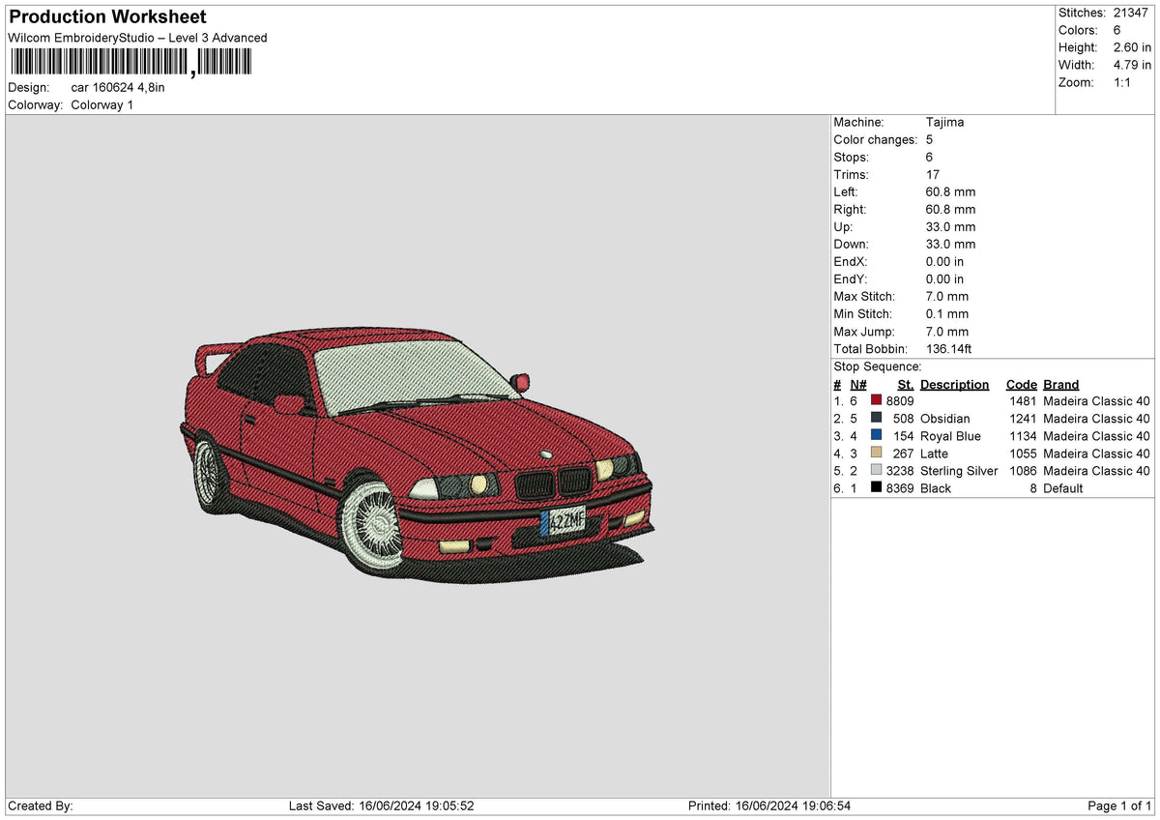1160x820 pixels.
Task: Click the 'Total Bobbin:' value 136.14ft
Action: point(951,348)
